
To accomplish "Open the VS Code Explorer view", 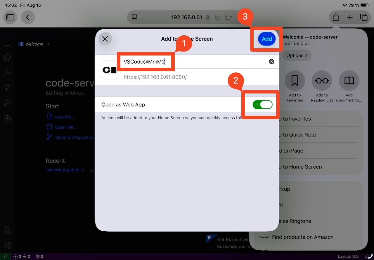I will 8,57.
